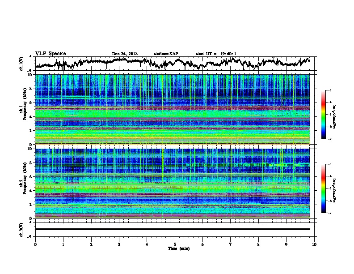This screenshot has height=274, width=354.
Task: Click the "VLF Spectra" plot title
Action: [51, 53]
